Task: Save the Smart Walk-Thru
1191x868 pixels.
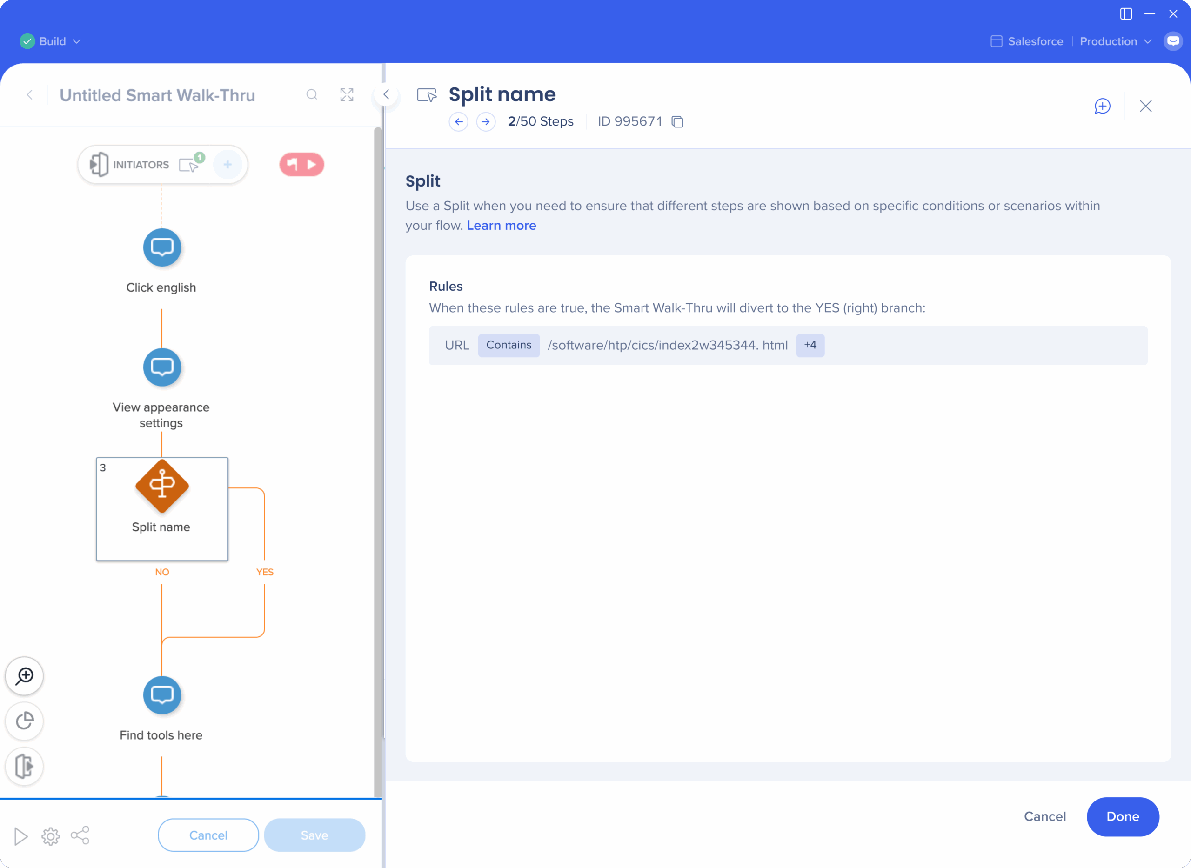Action: [314, 835]
